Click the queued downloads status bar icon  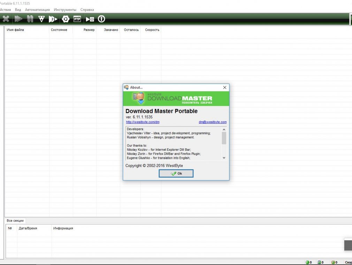(x=319, y=262)
